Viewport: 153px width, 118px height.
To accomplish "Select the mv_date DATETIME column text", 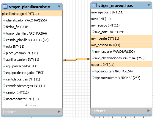I will pos(110,32).
